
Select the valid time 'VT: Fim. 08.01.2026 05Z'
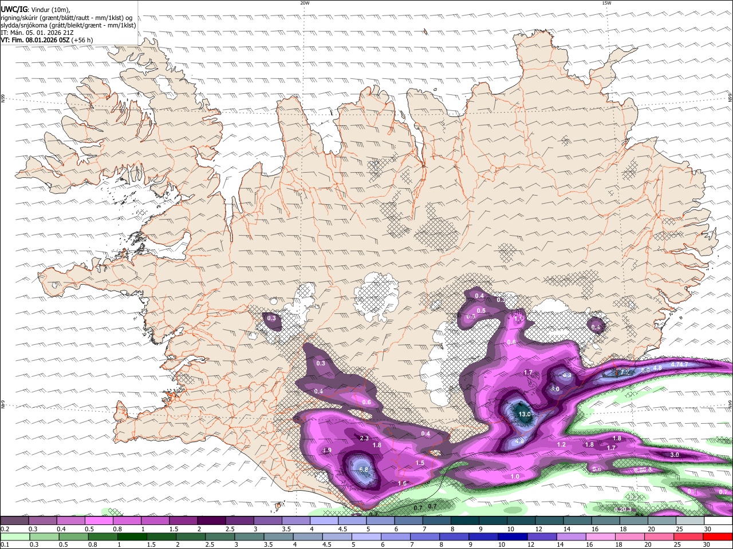click(36, 40)
